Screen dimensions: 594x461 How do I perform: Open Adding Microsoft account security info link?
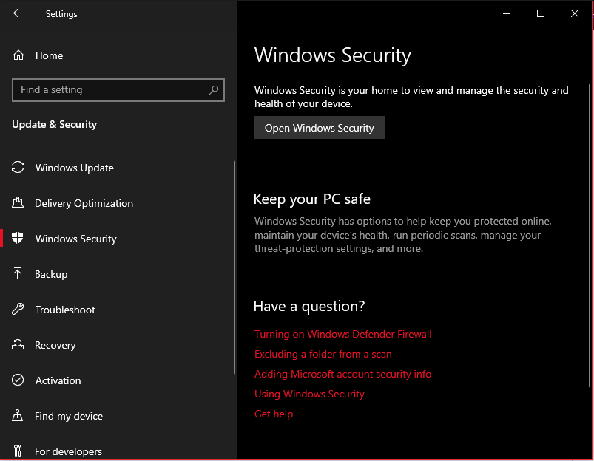[x=342, y=375]
